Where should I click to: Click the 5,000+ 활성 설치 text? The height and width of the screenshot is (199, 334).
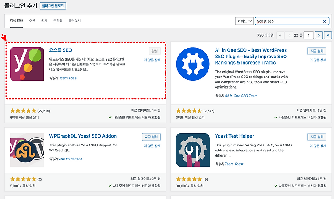click(23, 186)
